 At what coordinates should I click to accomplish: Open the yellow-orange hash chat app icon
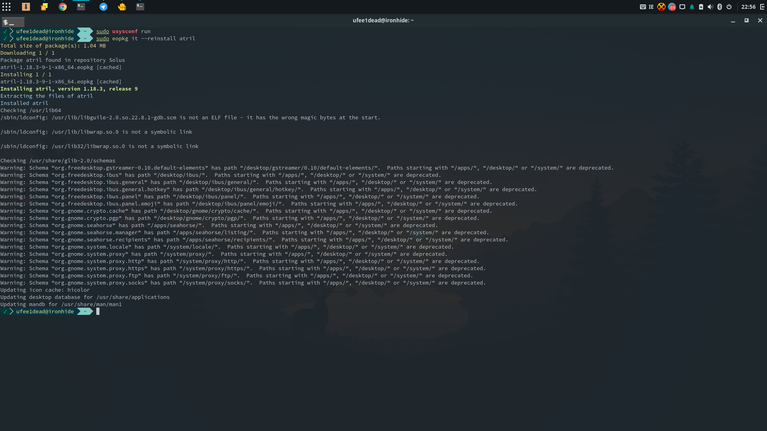pyautogui.click(x=44, y=7)
